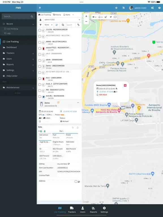The width and height of the screenshot is (163, 217).
Task: Edit the SIM No value
Action: [68, 164]
